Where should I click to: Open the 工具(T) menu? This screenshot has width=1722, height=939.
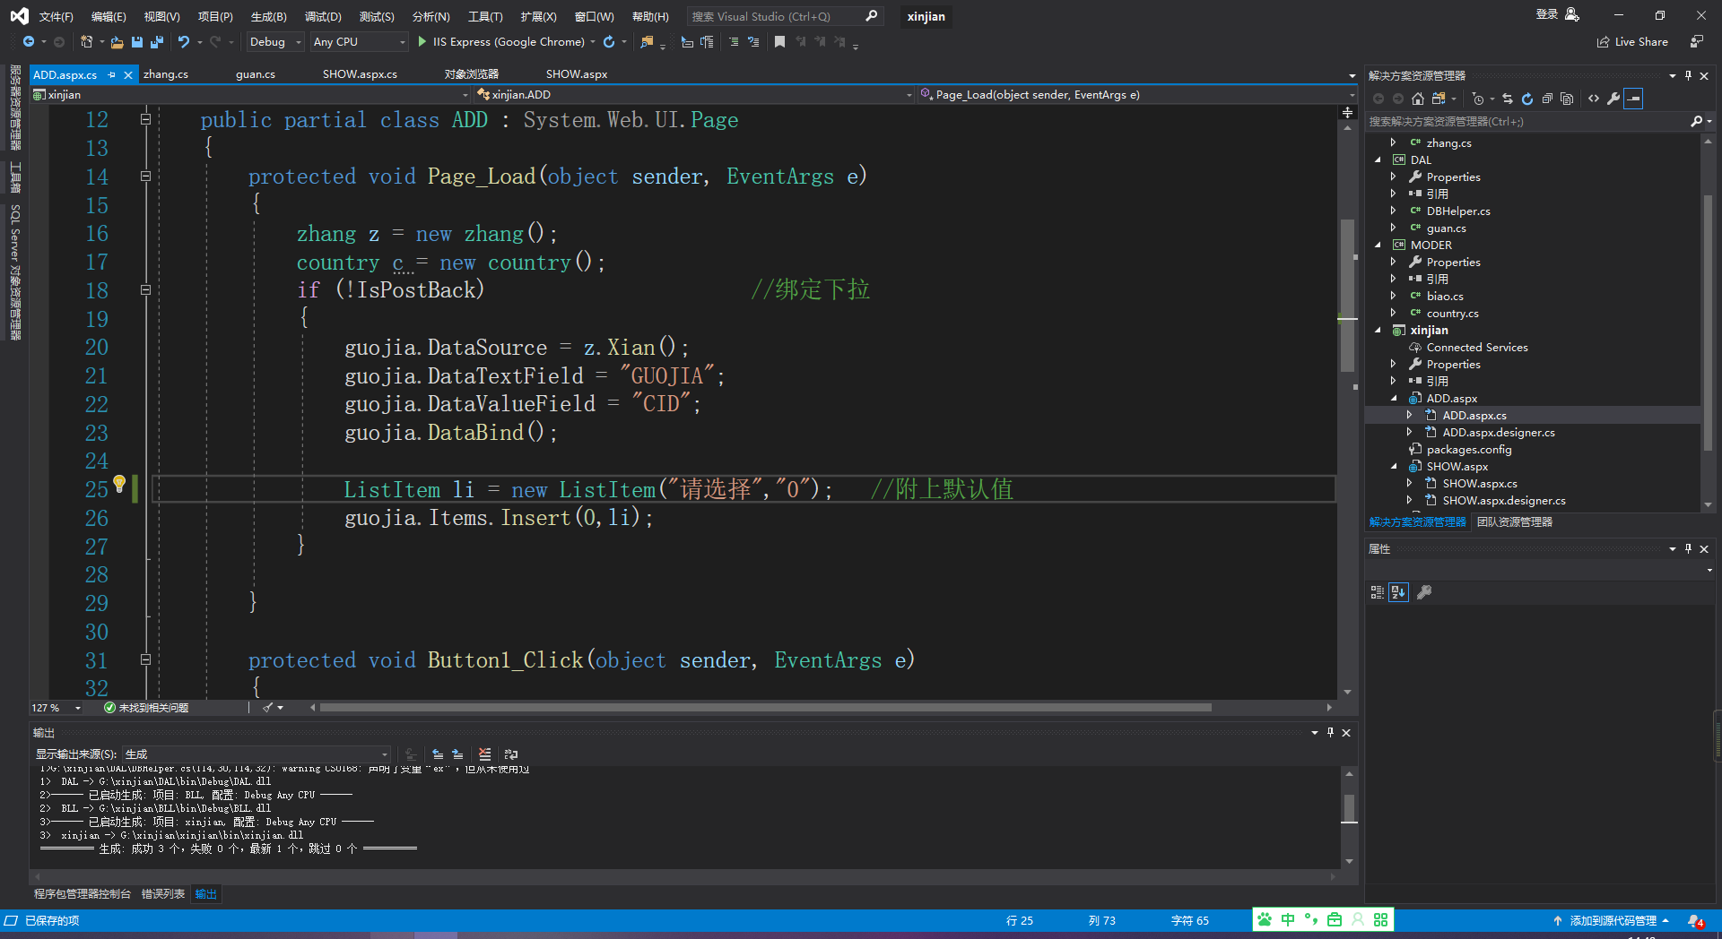tap(485, 17)
